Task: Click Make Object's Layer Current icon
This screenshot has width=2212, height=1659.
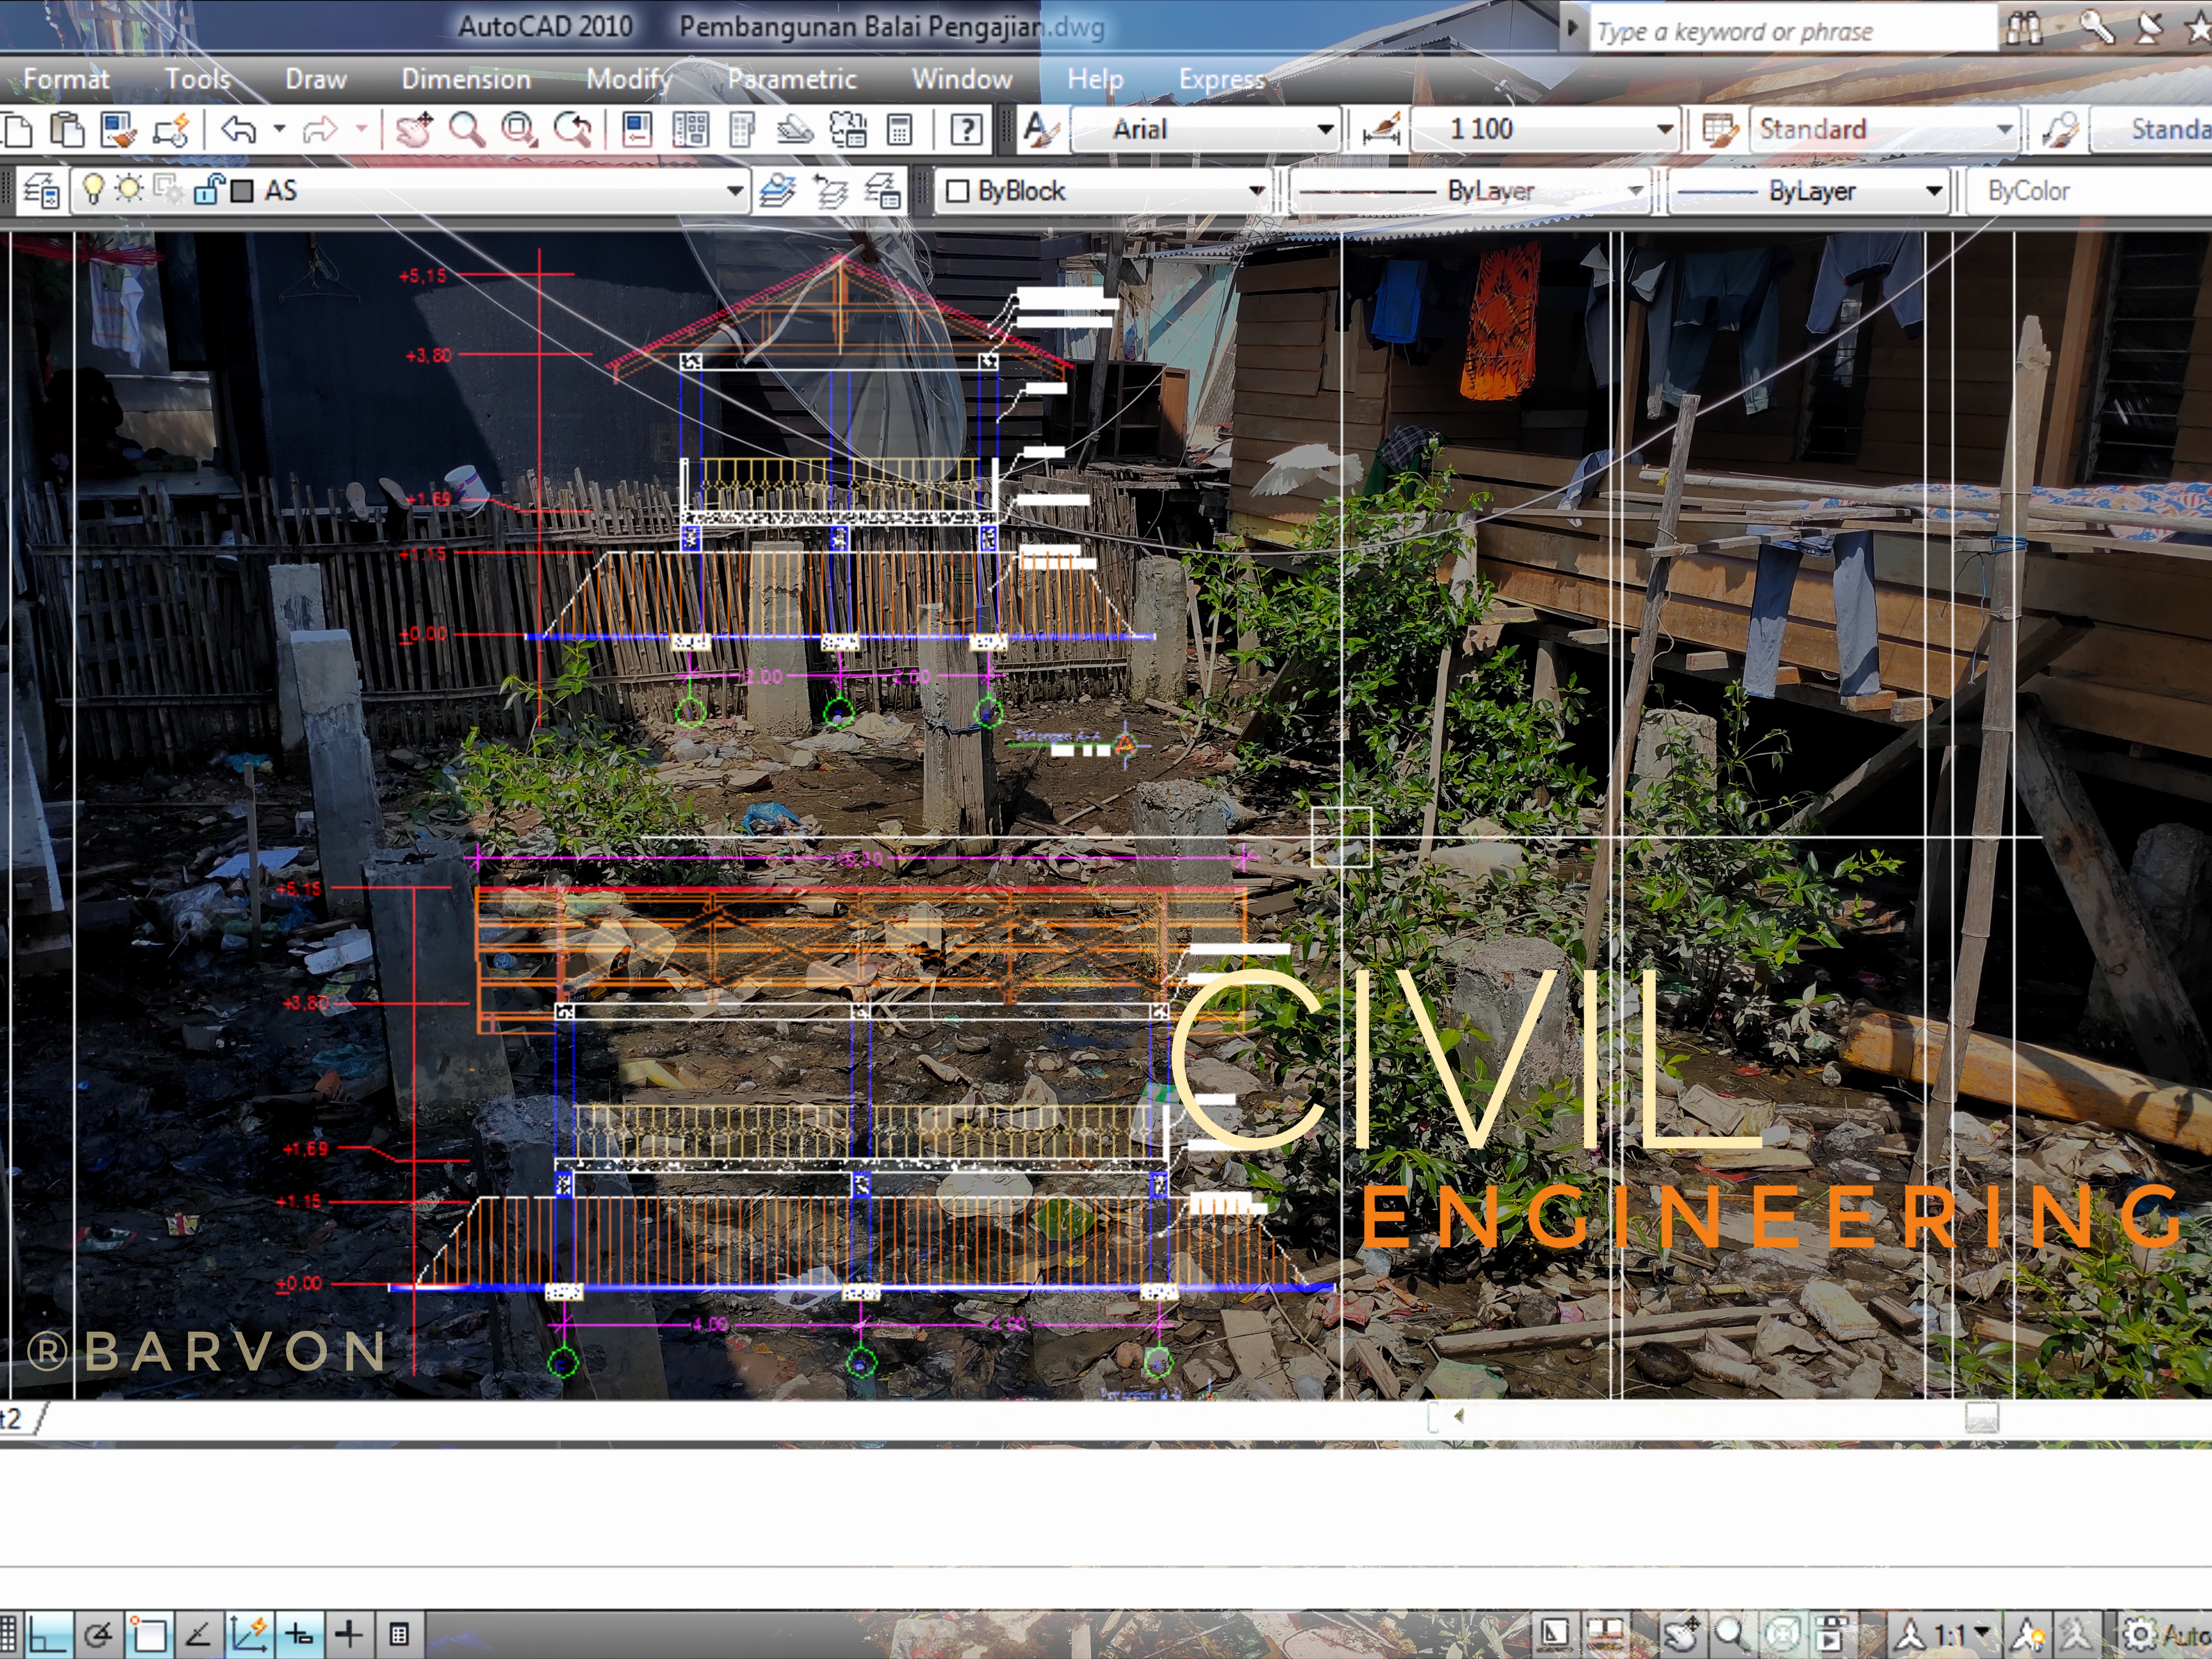Action: point(777,190)
